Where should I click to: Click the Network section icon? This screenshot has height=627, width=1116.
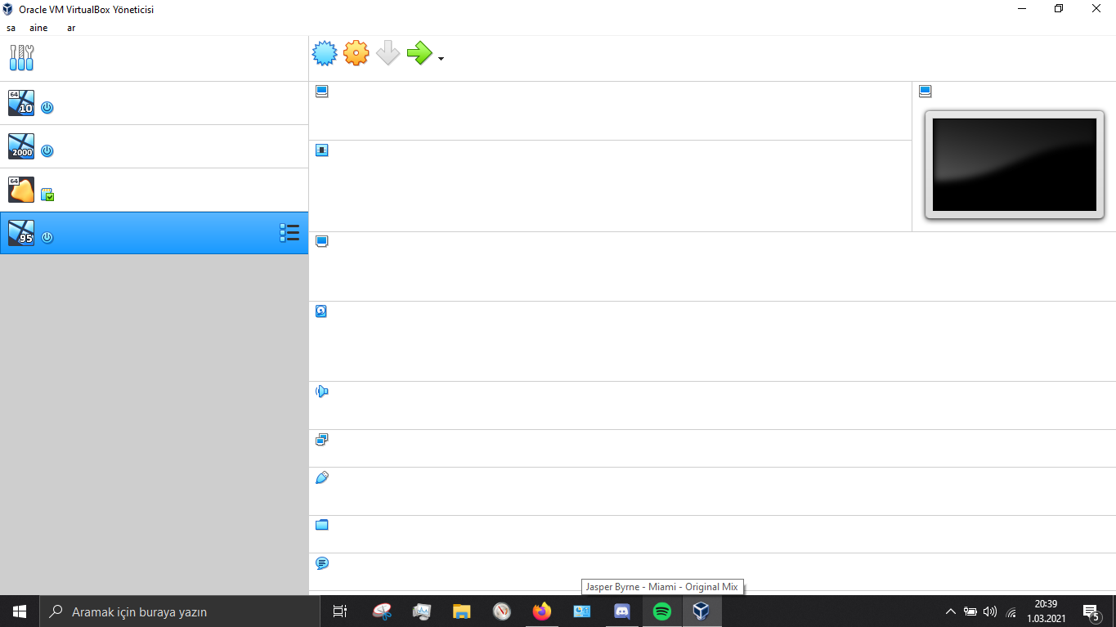(322, 440)
